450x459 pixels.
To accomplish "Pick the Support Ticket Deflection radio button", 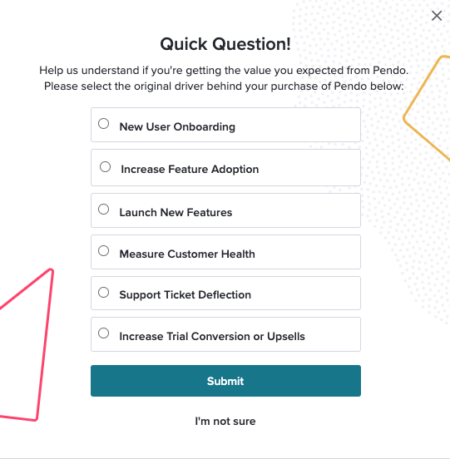I will (x=104, y=293).
